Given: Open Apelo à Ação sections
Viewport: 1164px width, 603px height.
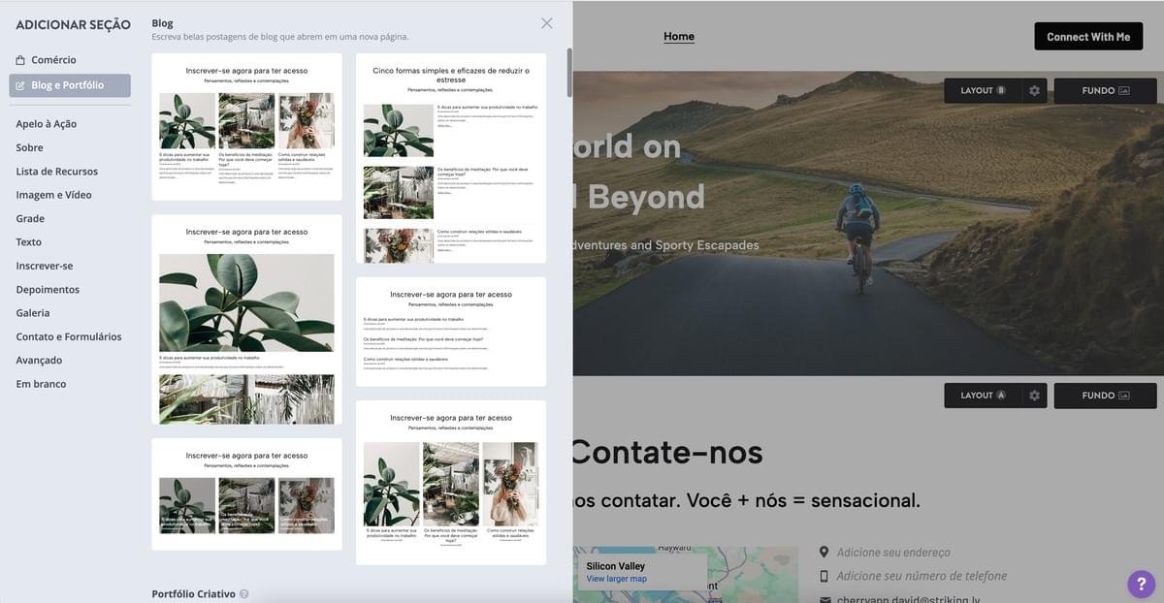Looking at the screenshot, I should pos(46,124).
